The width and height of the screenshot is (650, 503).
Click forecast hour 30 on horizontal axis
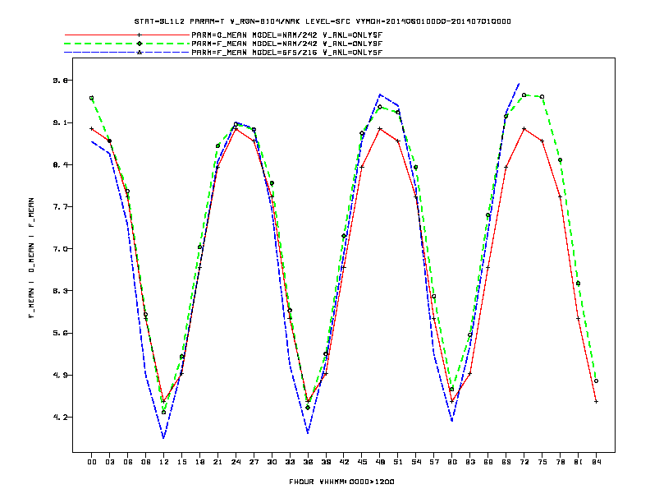point(272,462)
